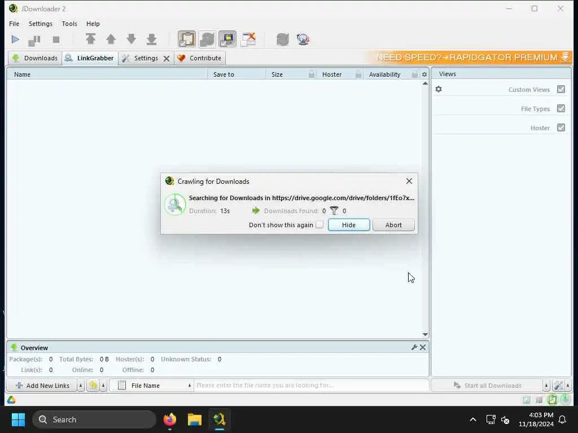Screen dimensions: 578x433
Task: Open the bottom bar wrench settings icon
Action: (558, 385)
